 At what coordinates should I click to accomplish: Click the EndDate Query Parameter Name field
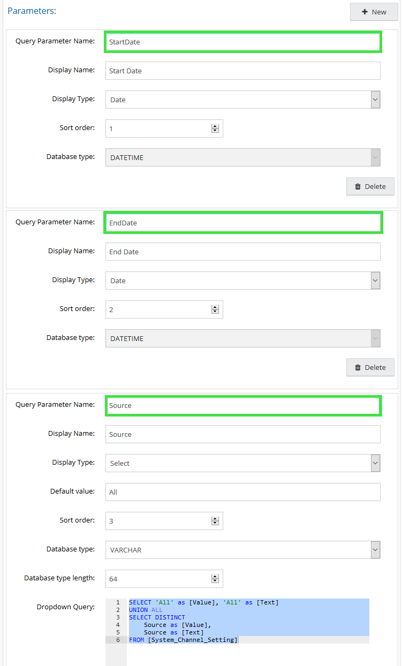click(242, 223)
